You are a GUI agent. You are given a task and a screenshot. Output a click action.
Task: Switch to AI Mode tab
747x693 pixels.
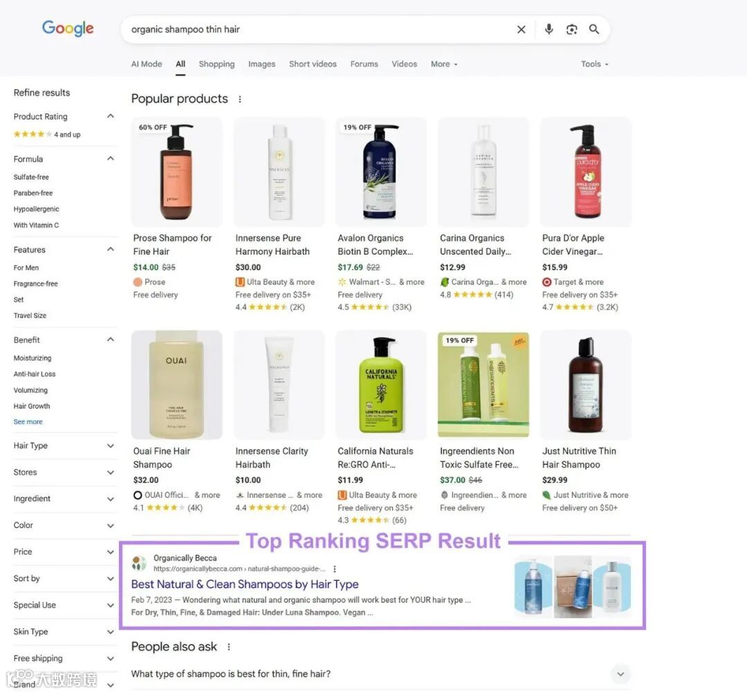tap(147, 64)
